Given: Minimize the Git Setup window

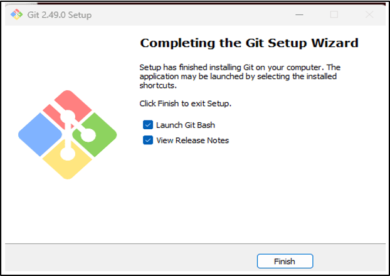Looking at the screenshot, I should click(297, 14).
